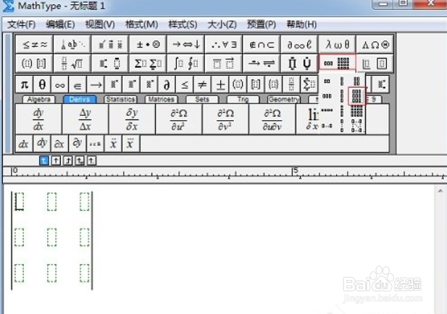The image size is (447, 314).
Task: Switch to the Trig tab
Action: coord(243,99)
